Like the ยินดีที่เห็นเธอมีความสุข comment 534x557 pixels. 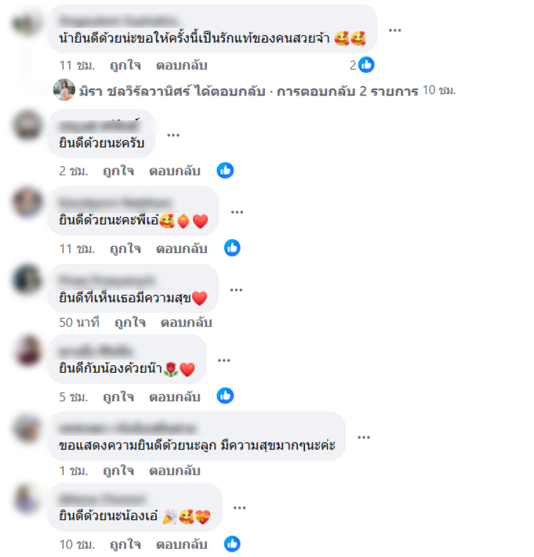130,323
